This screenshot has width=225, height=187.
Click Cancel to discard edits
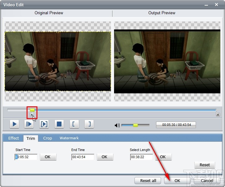[207, 181]
